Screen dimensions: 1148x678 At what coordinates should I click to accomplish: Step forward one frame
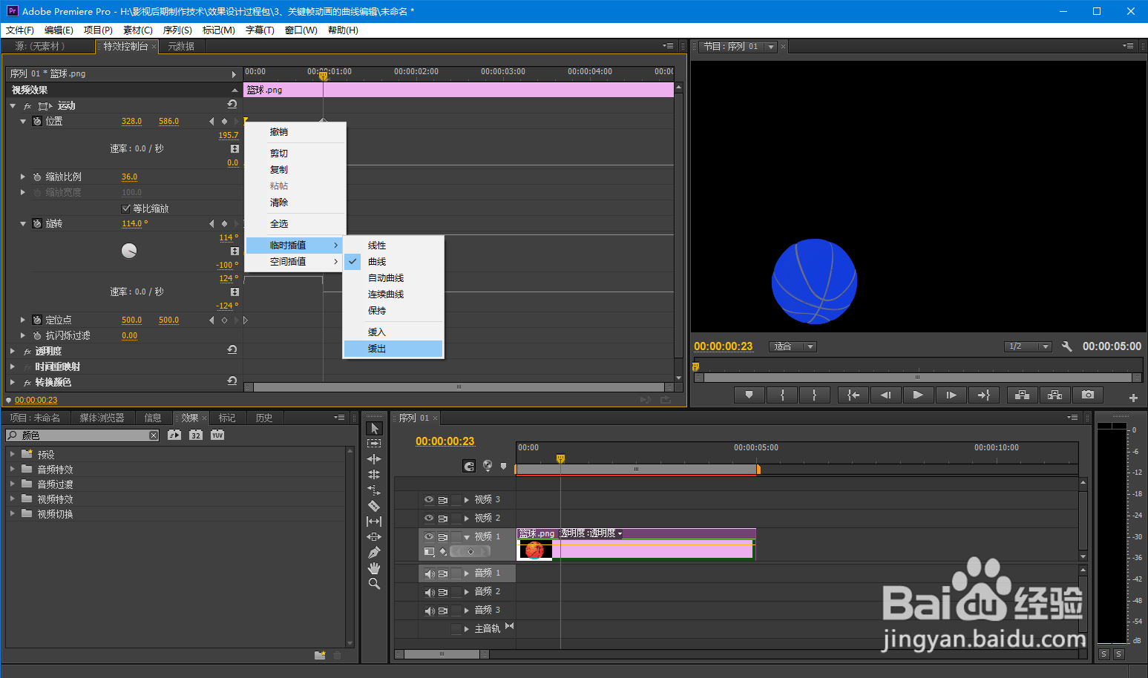coord(951,395)
